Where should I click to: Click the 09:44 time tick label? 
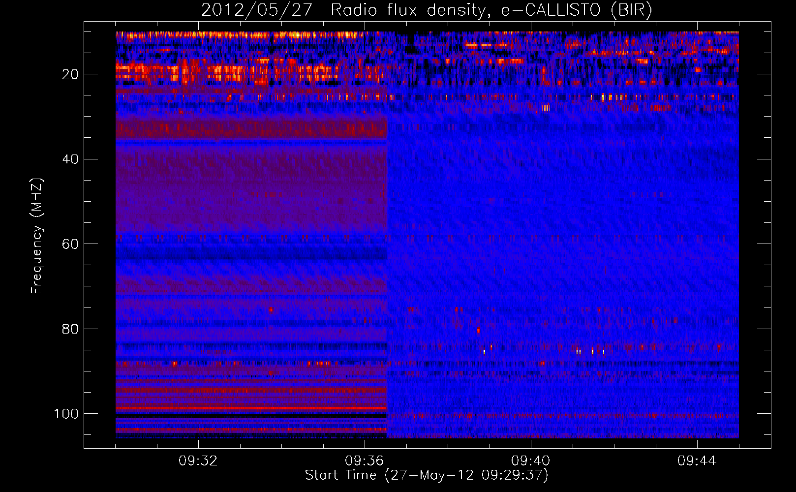(x=697, y=461)
